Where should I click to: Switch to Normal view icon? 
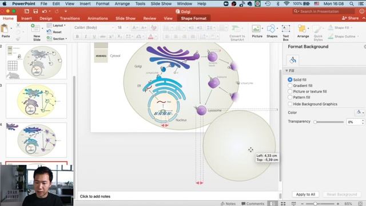point(272,204)
